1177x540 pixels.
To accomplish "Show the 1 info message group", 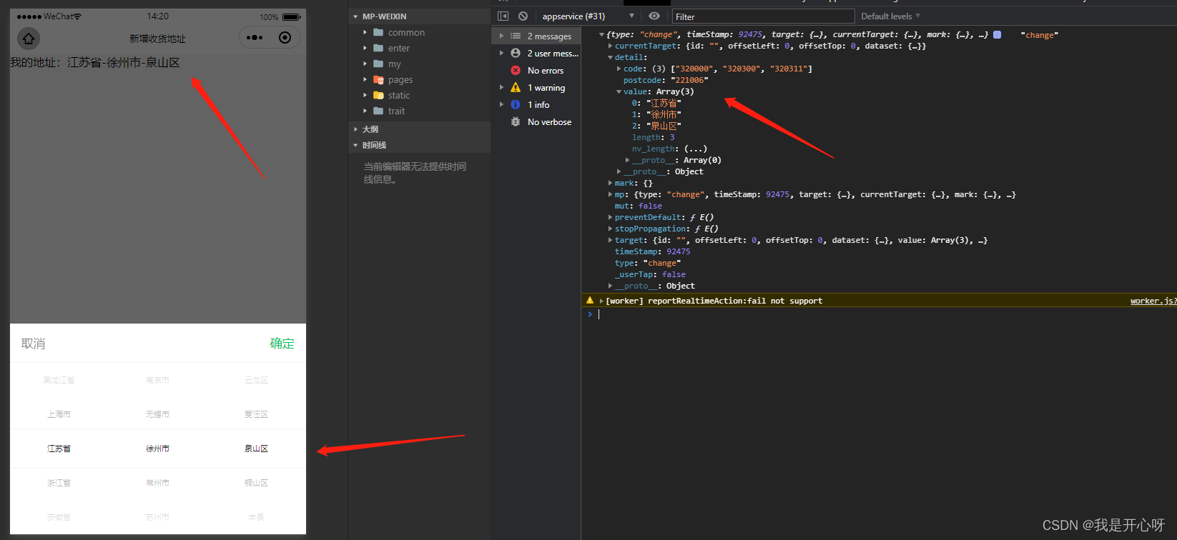I will coord(538,105).
